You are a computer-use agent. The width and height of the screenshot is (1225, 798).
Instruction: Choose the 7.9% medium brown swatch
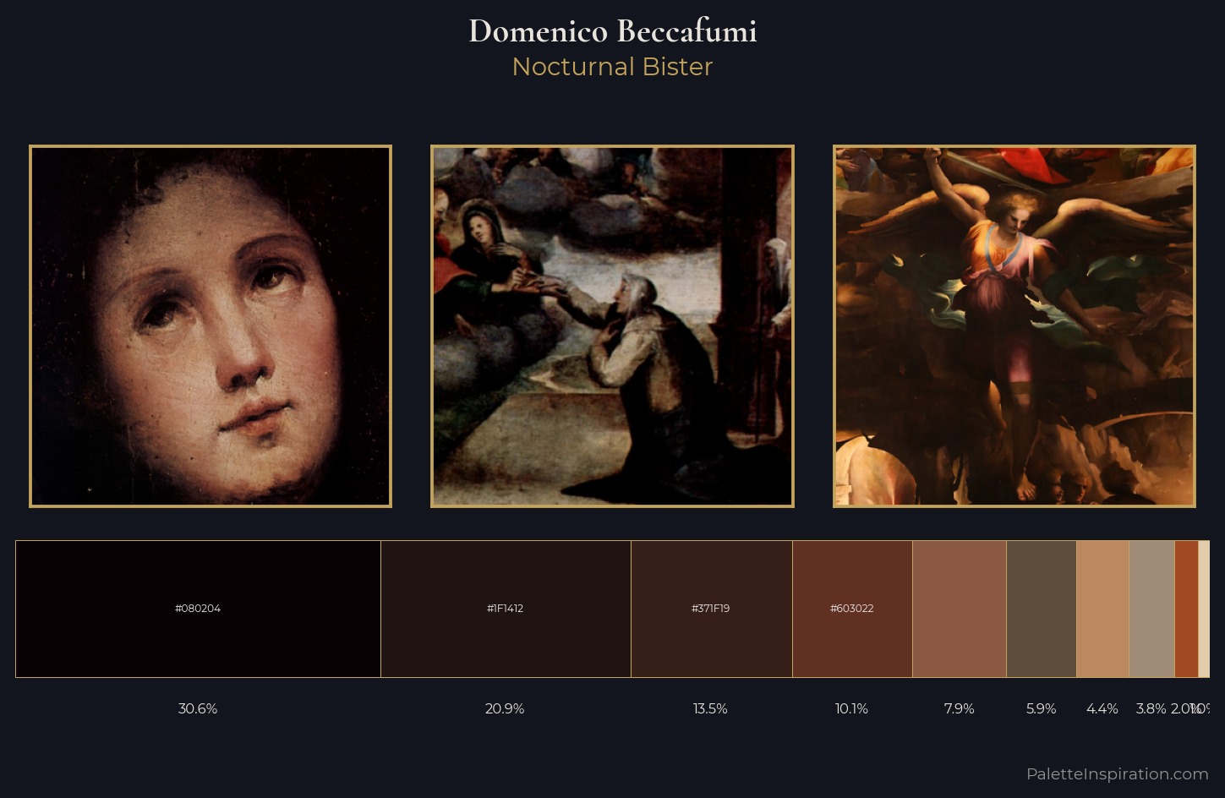[x=960, y=609]
